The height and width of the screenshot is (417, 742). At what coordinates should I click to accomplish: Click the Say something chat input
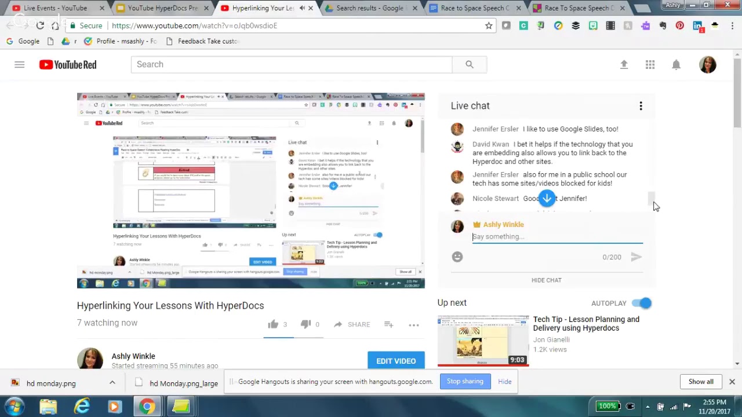(x=558, y=236)
